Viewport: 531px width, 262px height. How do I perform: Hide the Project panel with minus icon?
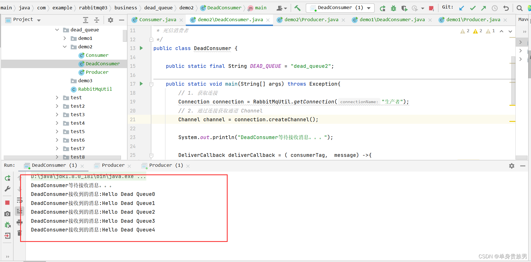pos(122,20)
